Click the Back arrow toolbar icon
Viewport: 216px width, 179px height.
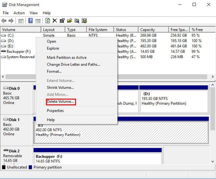(4, 21)
